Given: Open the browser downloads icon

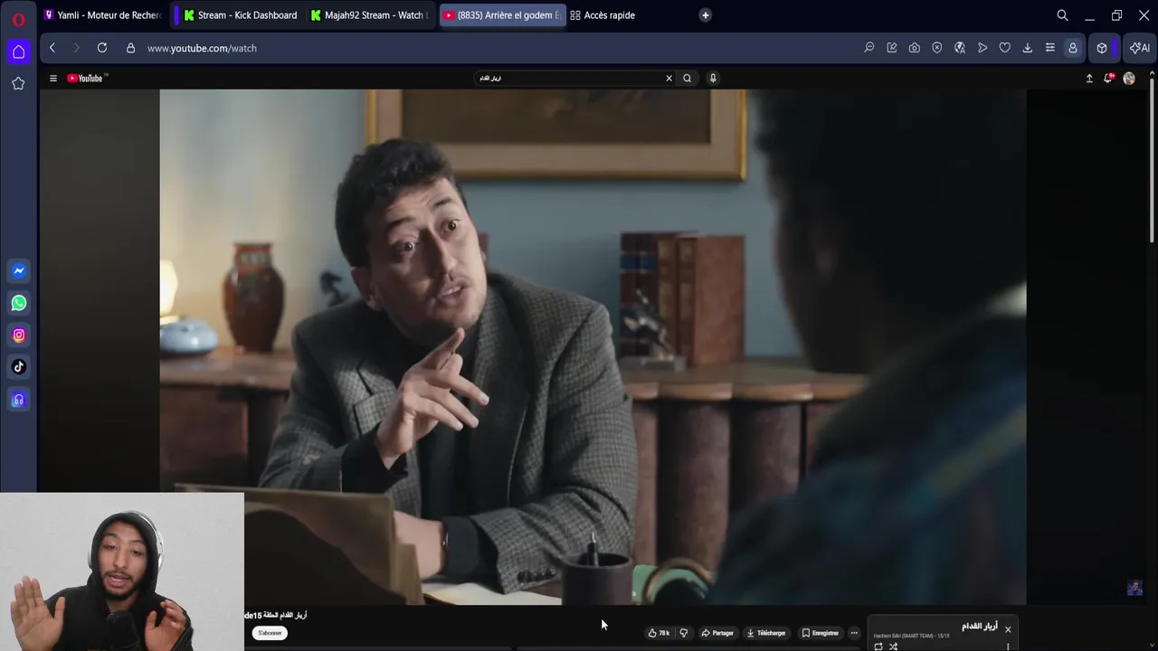Looking at the screenshot, I should 1028,48.
